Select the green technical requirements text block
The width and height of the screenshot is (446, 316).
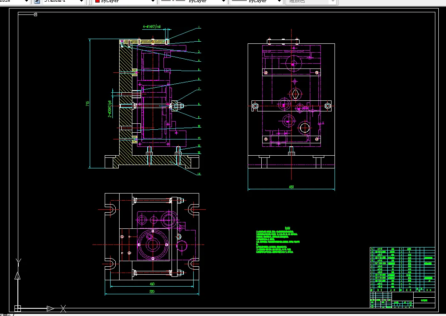(277, 240)
